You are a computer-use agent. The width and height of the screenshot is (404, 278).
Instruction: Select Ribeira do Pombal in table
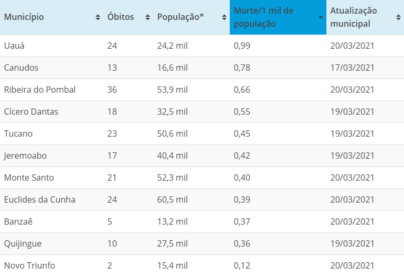[x=40, y=90]
